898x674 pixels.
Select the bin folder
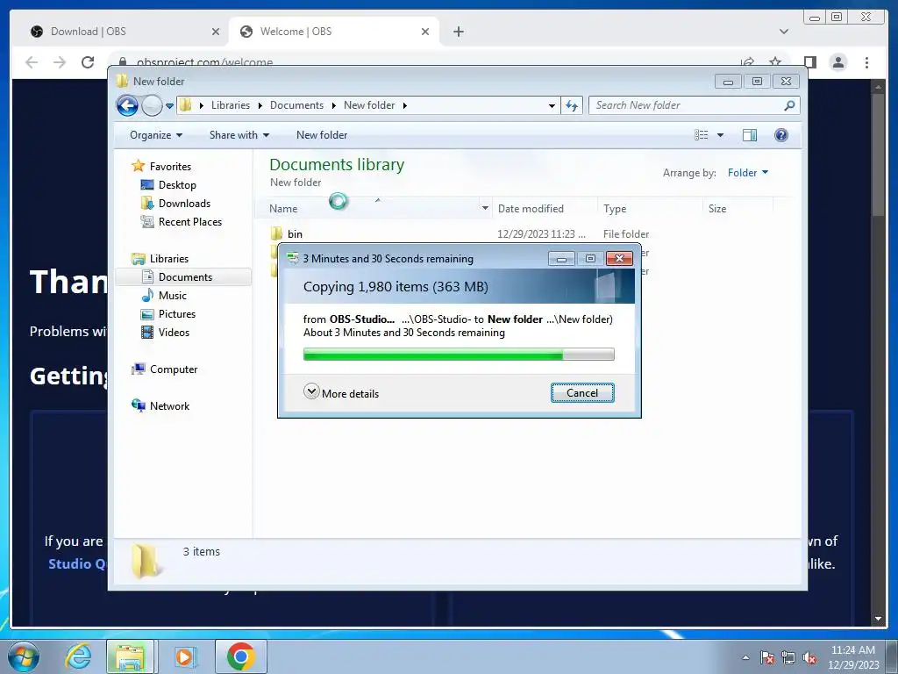[x=295, y=233]
